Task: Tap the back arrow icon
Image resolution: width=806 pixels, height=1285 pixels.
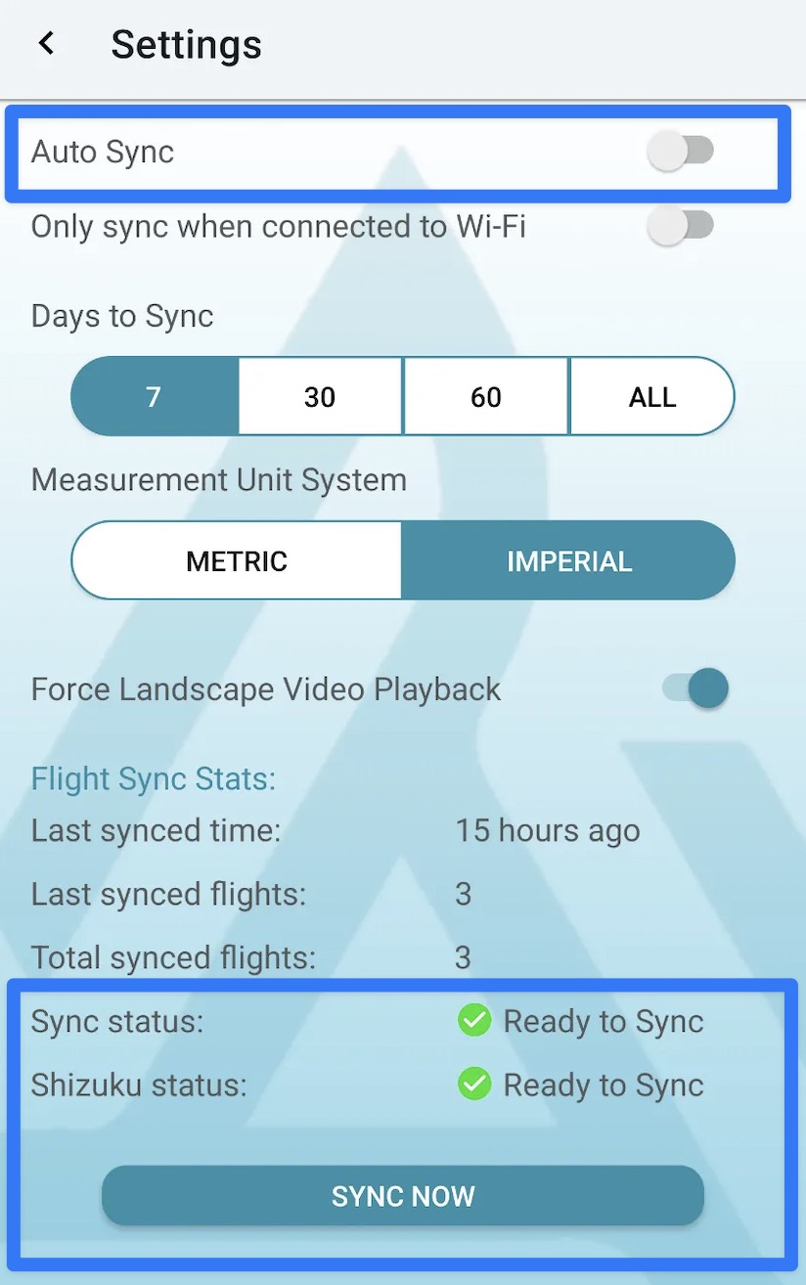Action: [46, 44]
